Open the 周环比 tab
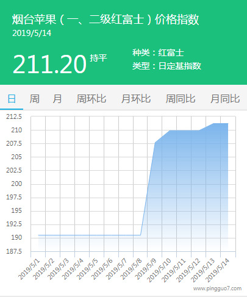Viewport: 247px width, 297px height. (91, 99)
